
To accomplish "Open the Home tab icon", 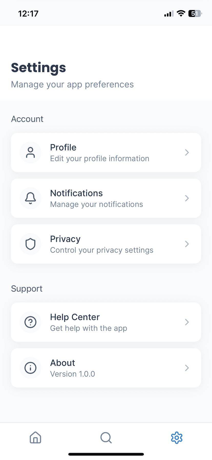I will pyautogui.click(x=35, y=437).
